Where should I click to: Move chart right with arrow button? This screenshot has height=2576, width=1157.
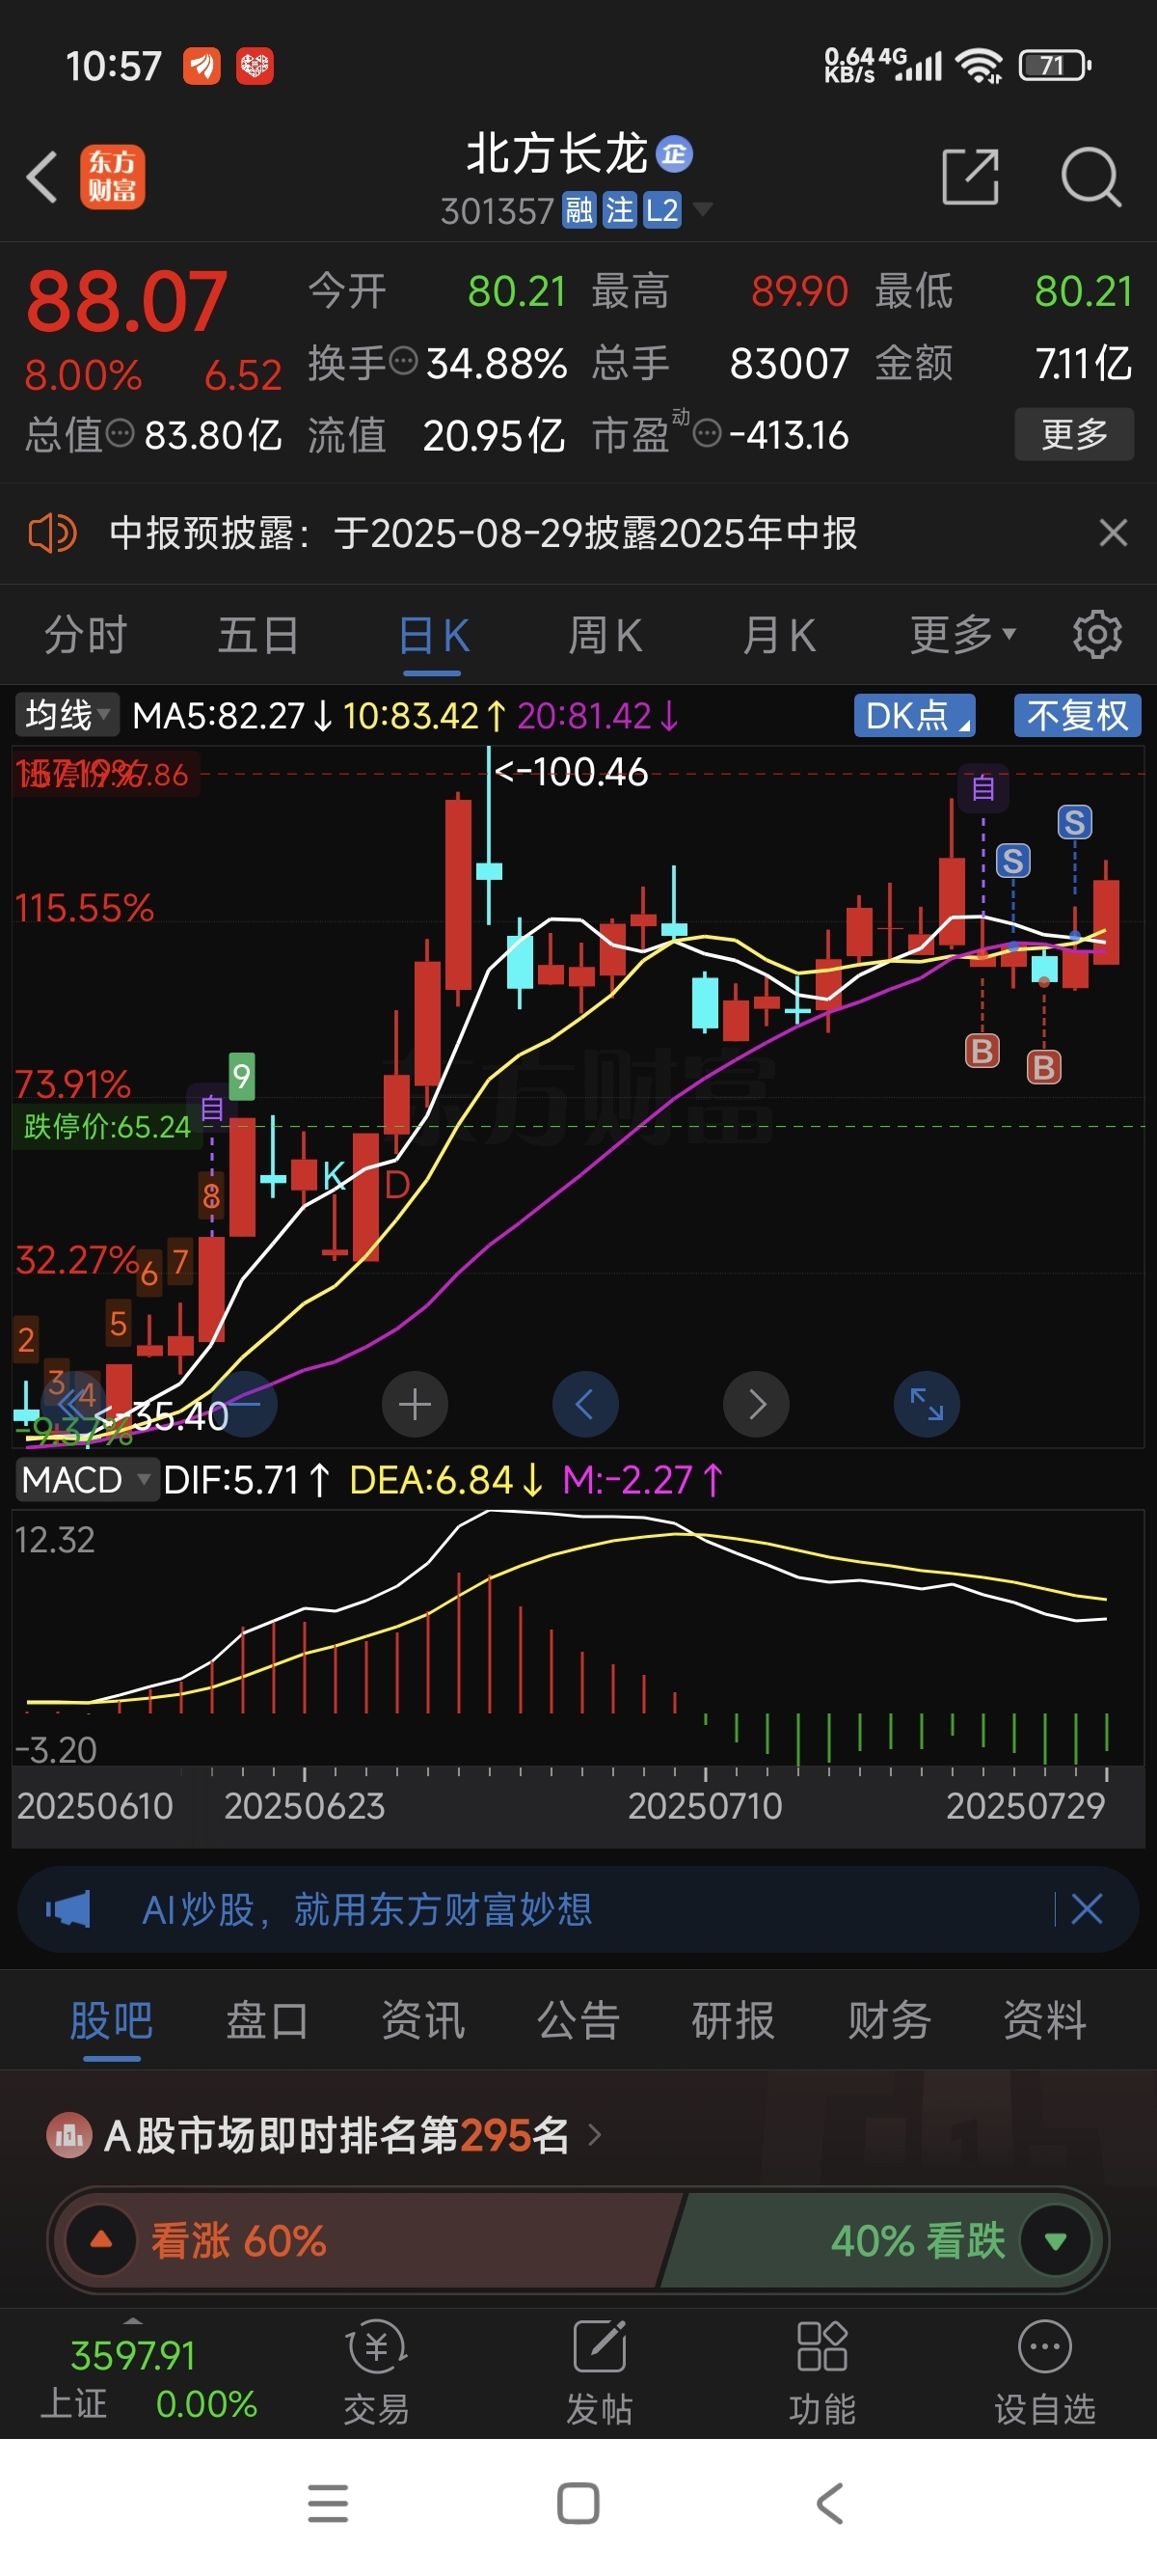coord(756,1404)
